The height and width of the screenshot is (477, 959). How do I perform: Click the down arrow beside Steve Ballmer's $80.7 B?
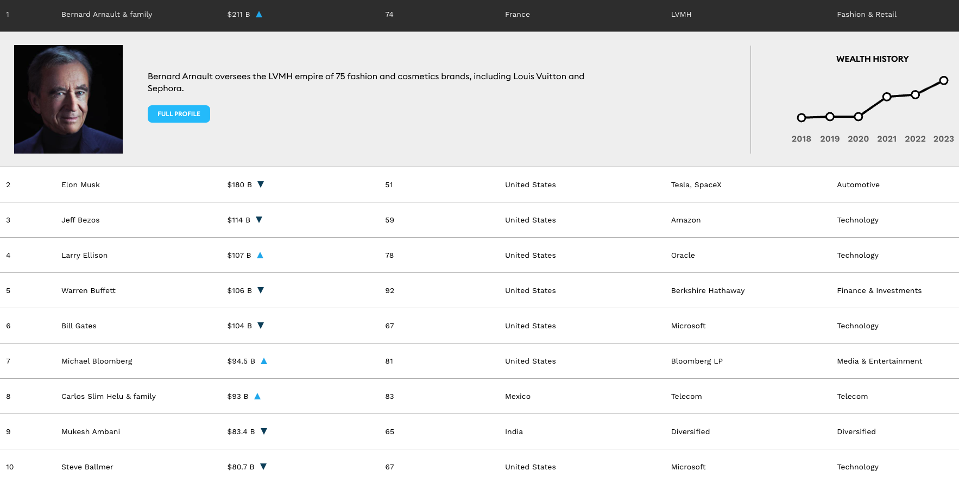coord(263,467)
